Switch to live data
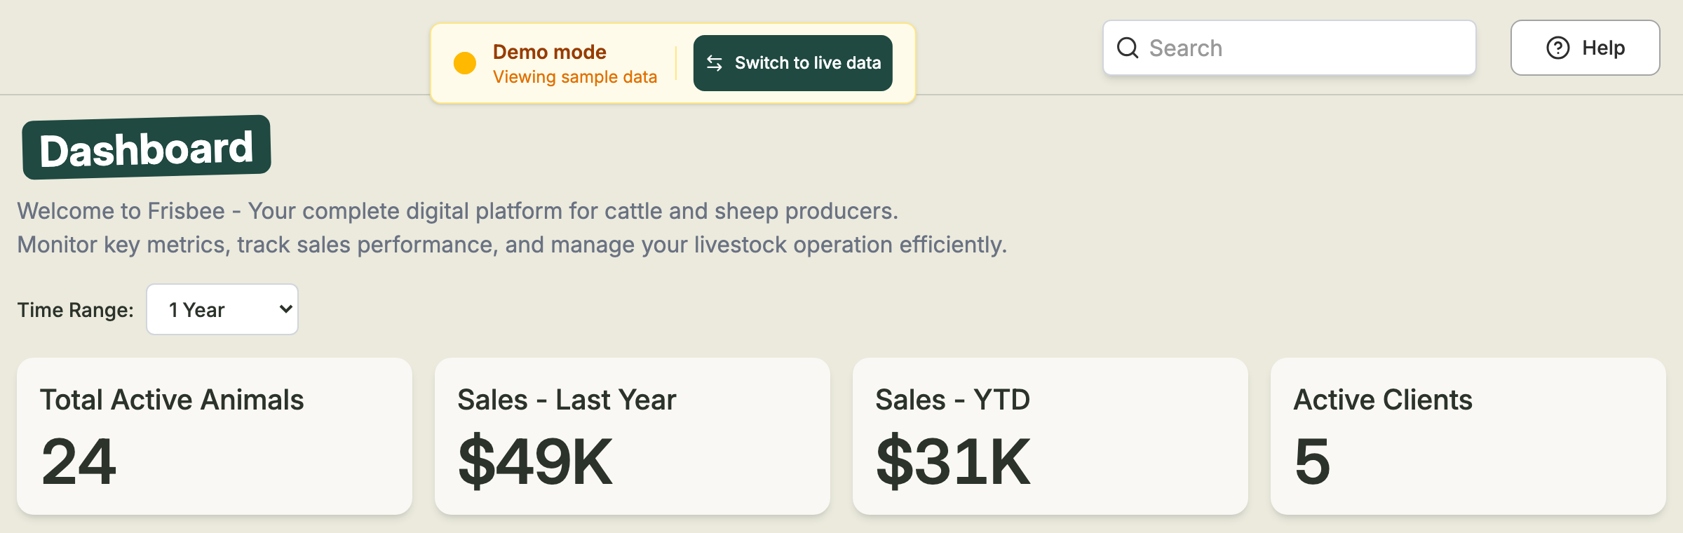This screenshot has height=533, width=1683. (792, 63)
